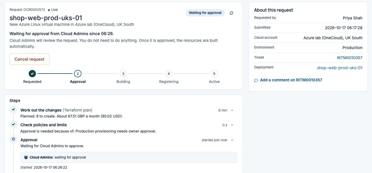This screenshot has height=173, width=372.
Task: Click the Cloud Admins waiting for approval box
Action: click(129, 158)
